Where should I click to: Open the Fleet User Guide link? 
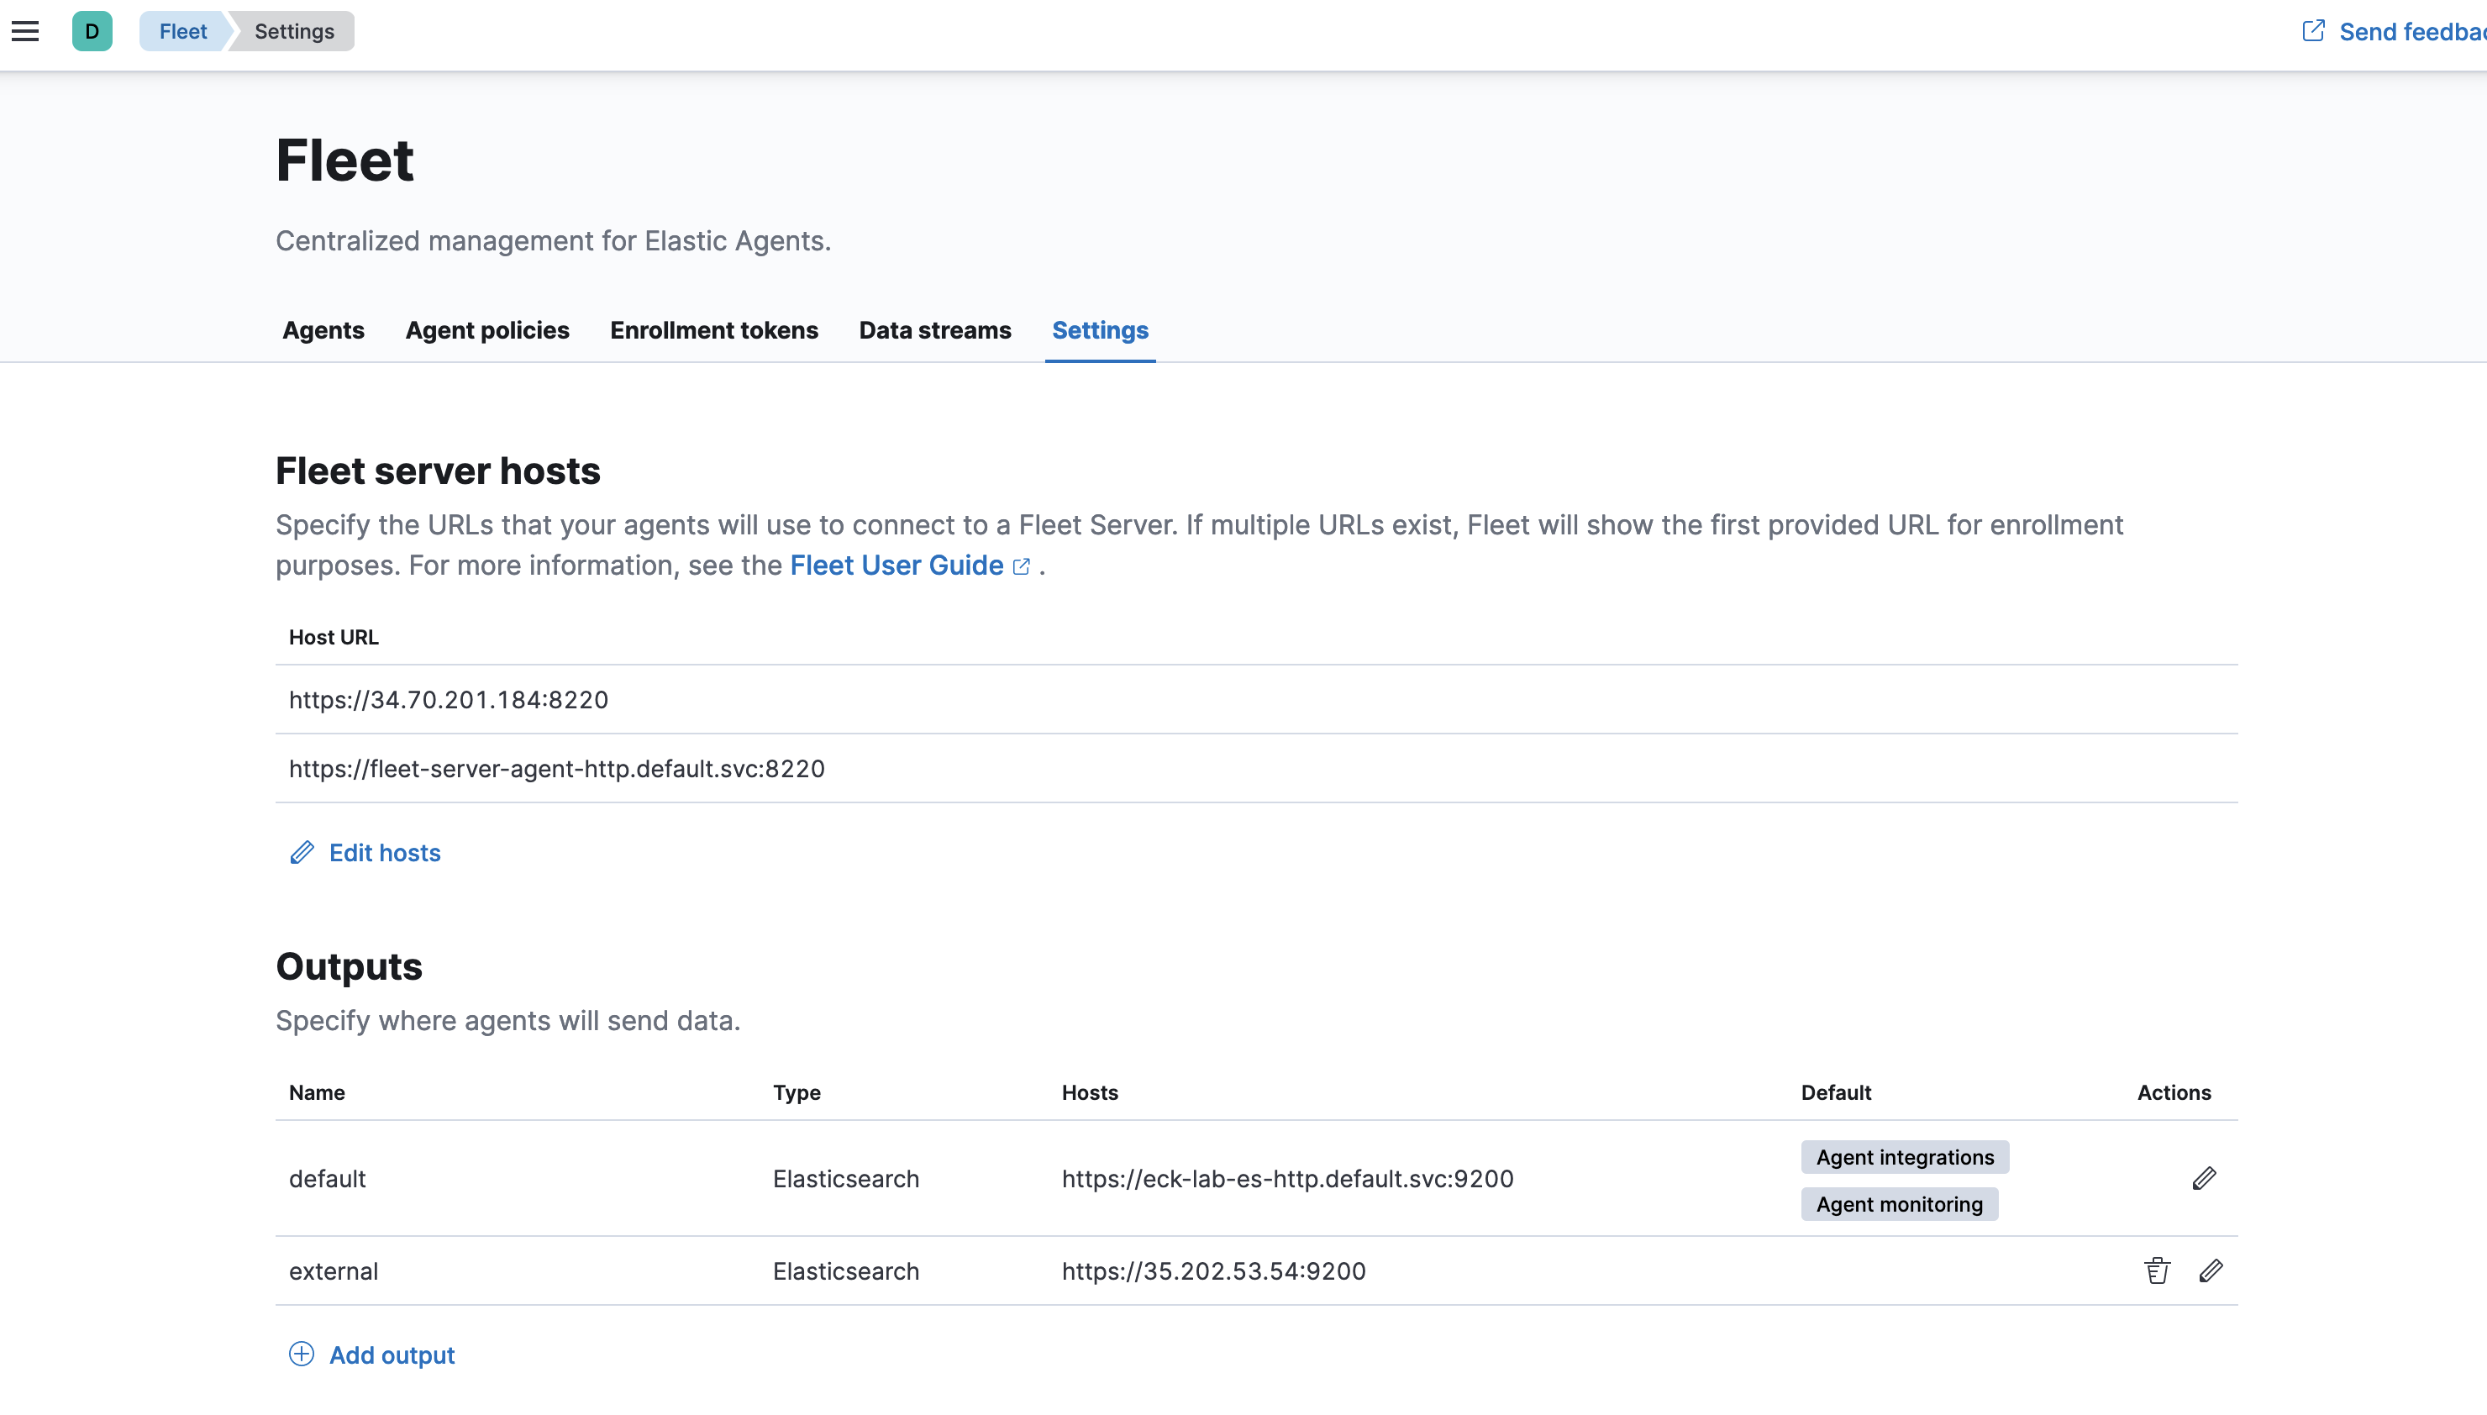[x=896, y=565]
